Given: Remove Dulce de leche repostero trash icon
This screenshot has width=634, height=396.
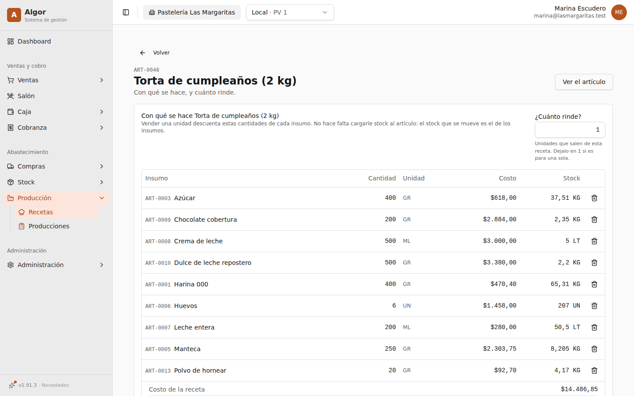Looking at the screenshot, I should pos(594,263).
